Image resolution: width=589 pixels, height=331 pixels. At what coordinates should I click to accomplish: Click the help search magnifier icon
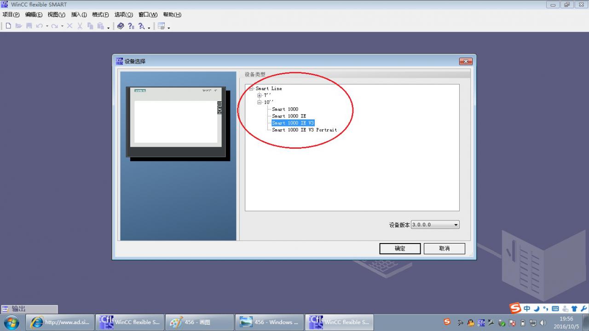tap(142, 26)
